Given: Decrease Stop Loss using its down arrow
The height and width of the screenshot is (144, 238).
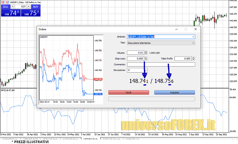Looking at the screenshot, I should pos(146,59).
